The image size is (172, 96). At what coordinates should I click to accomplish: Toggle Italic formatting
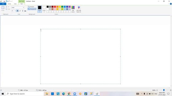(20, 11)
